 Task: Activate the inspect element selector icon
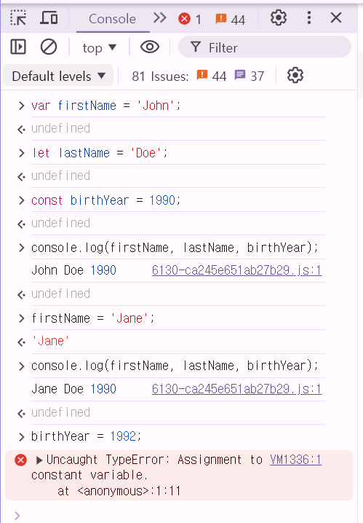click(x=18, y=18)
